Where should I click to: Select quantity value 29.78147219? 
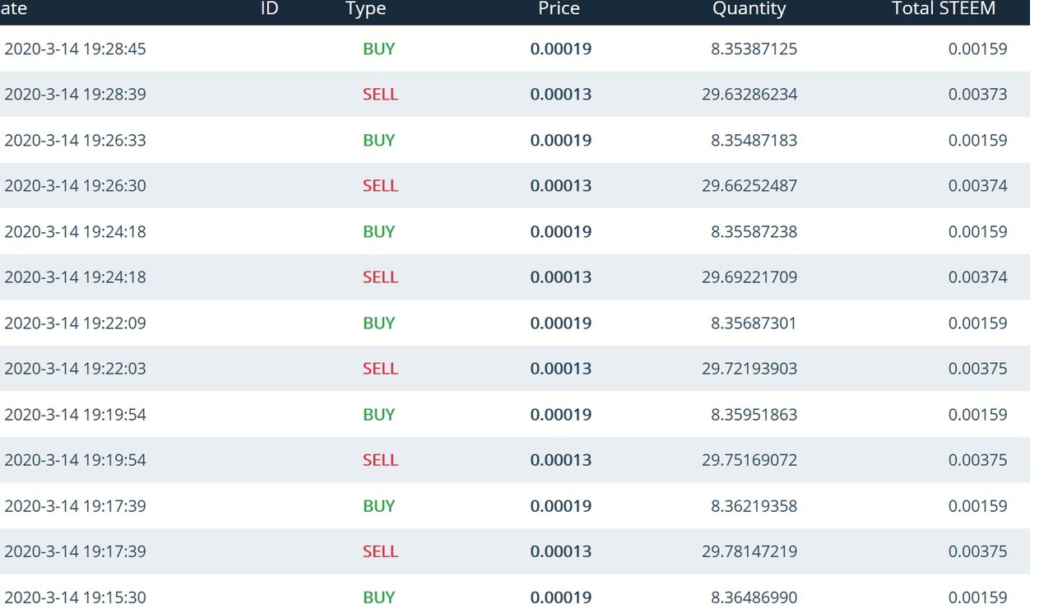[749, 551]
